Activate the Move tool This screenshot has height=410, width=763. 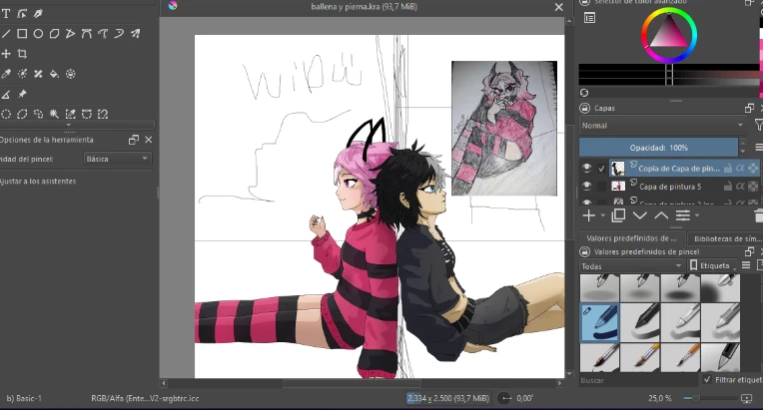point(6,54)
